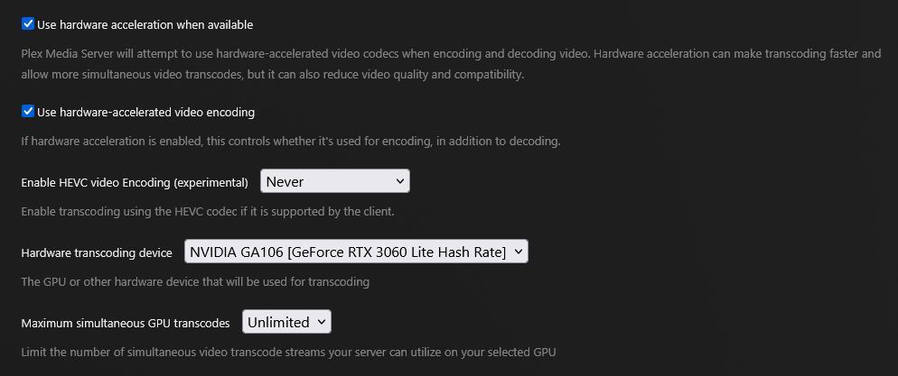Open the Maximum simultaneous GPU transcodes dropdown
The width and height of the screenshot is (898, 376).
(286, 322)
